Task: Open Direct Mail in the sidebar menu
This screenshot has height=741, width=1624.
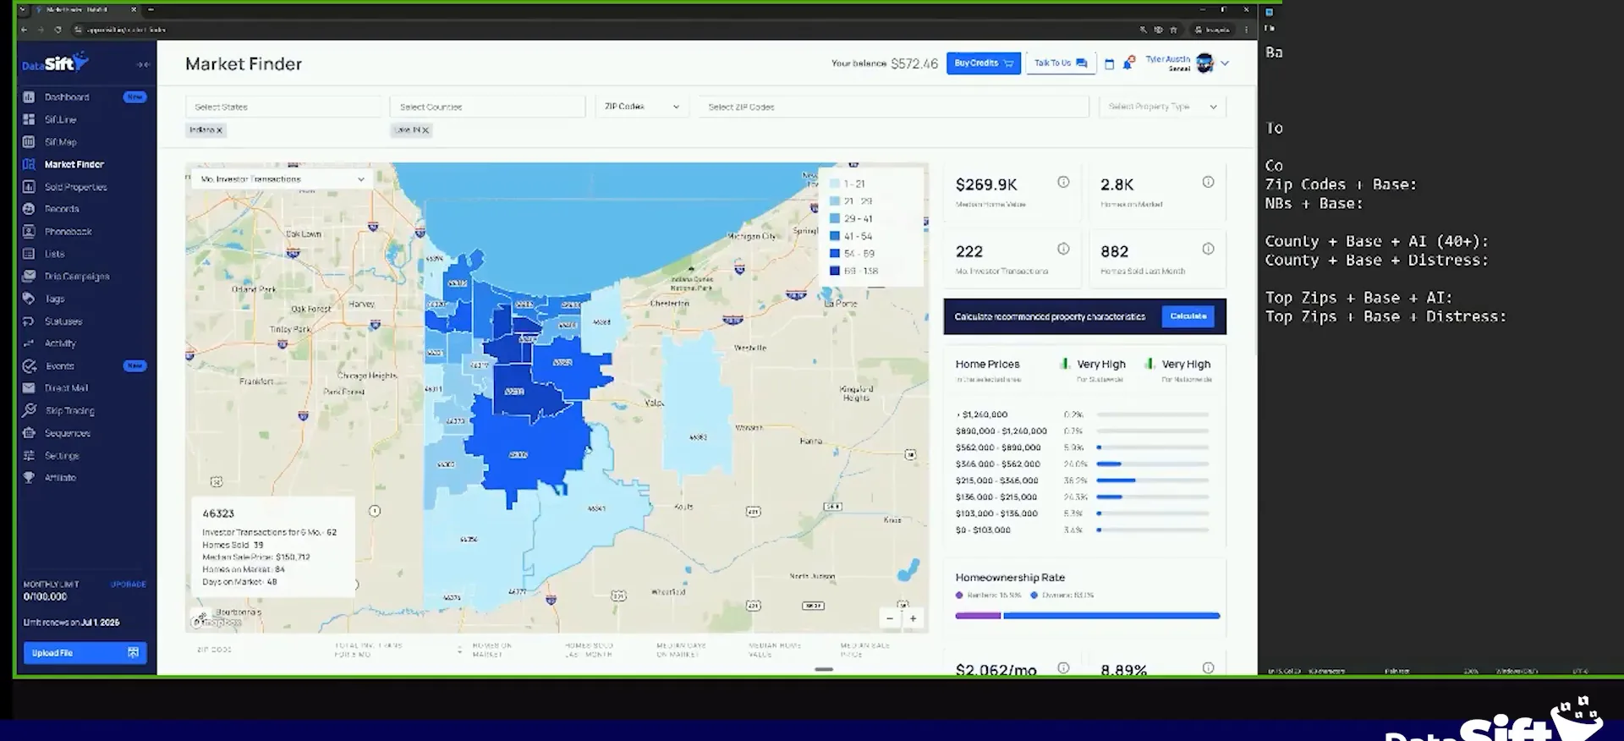Action: coord(66,388)
